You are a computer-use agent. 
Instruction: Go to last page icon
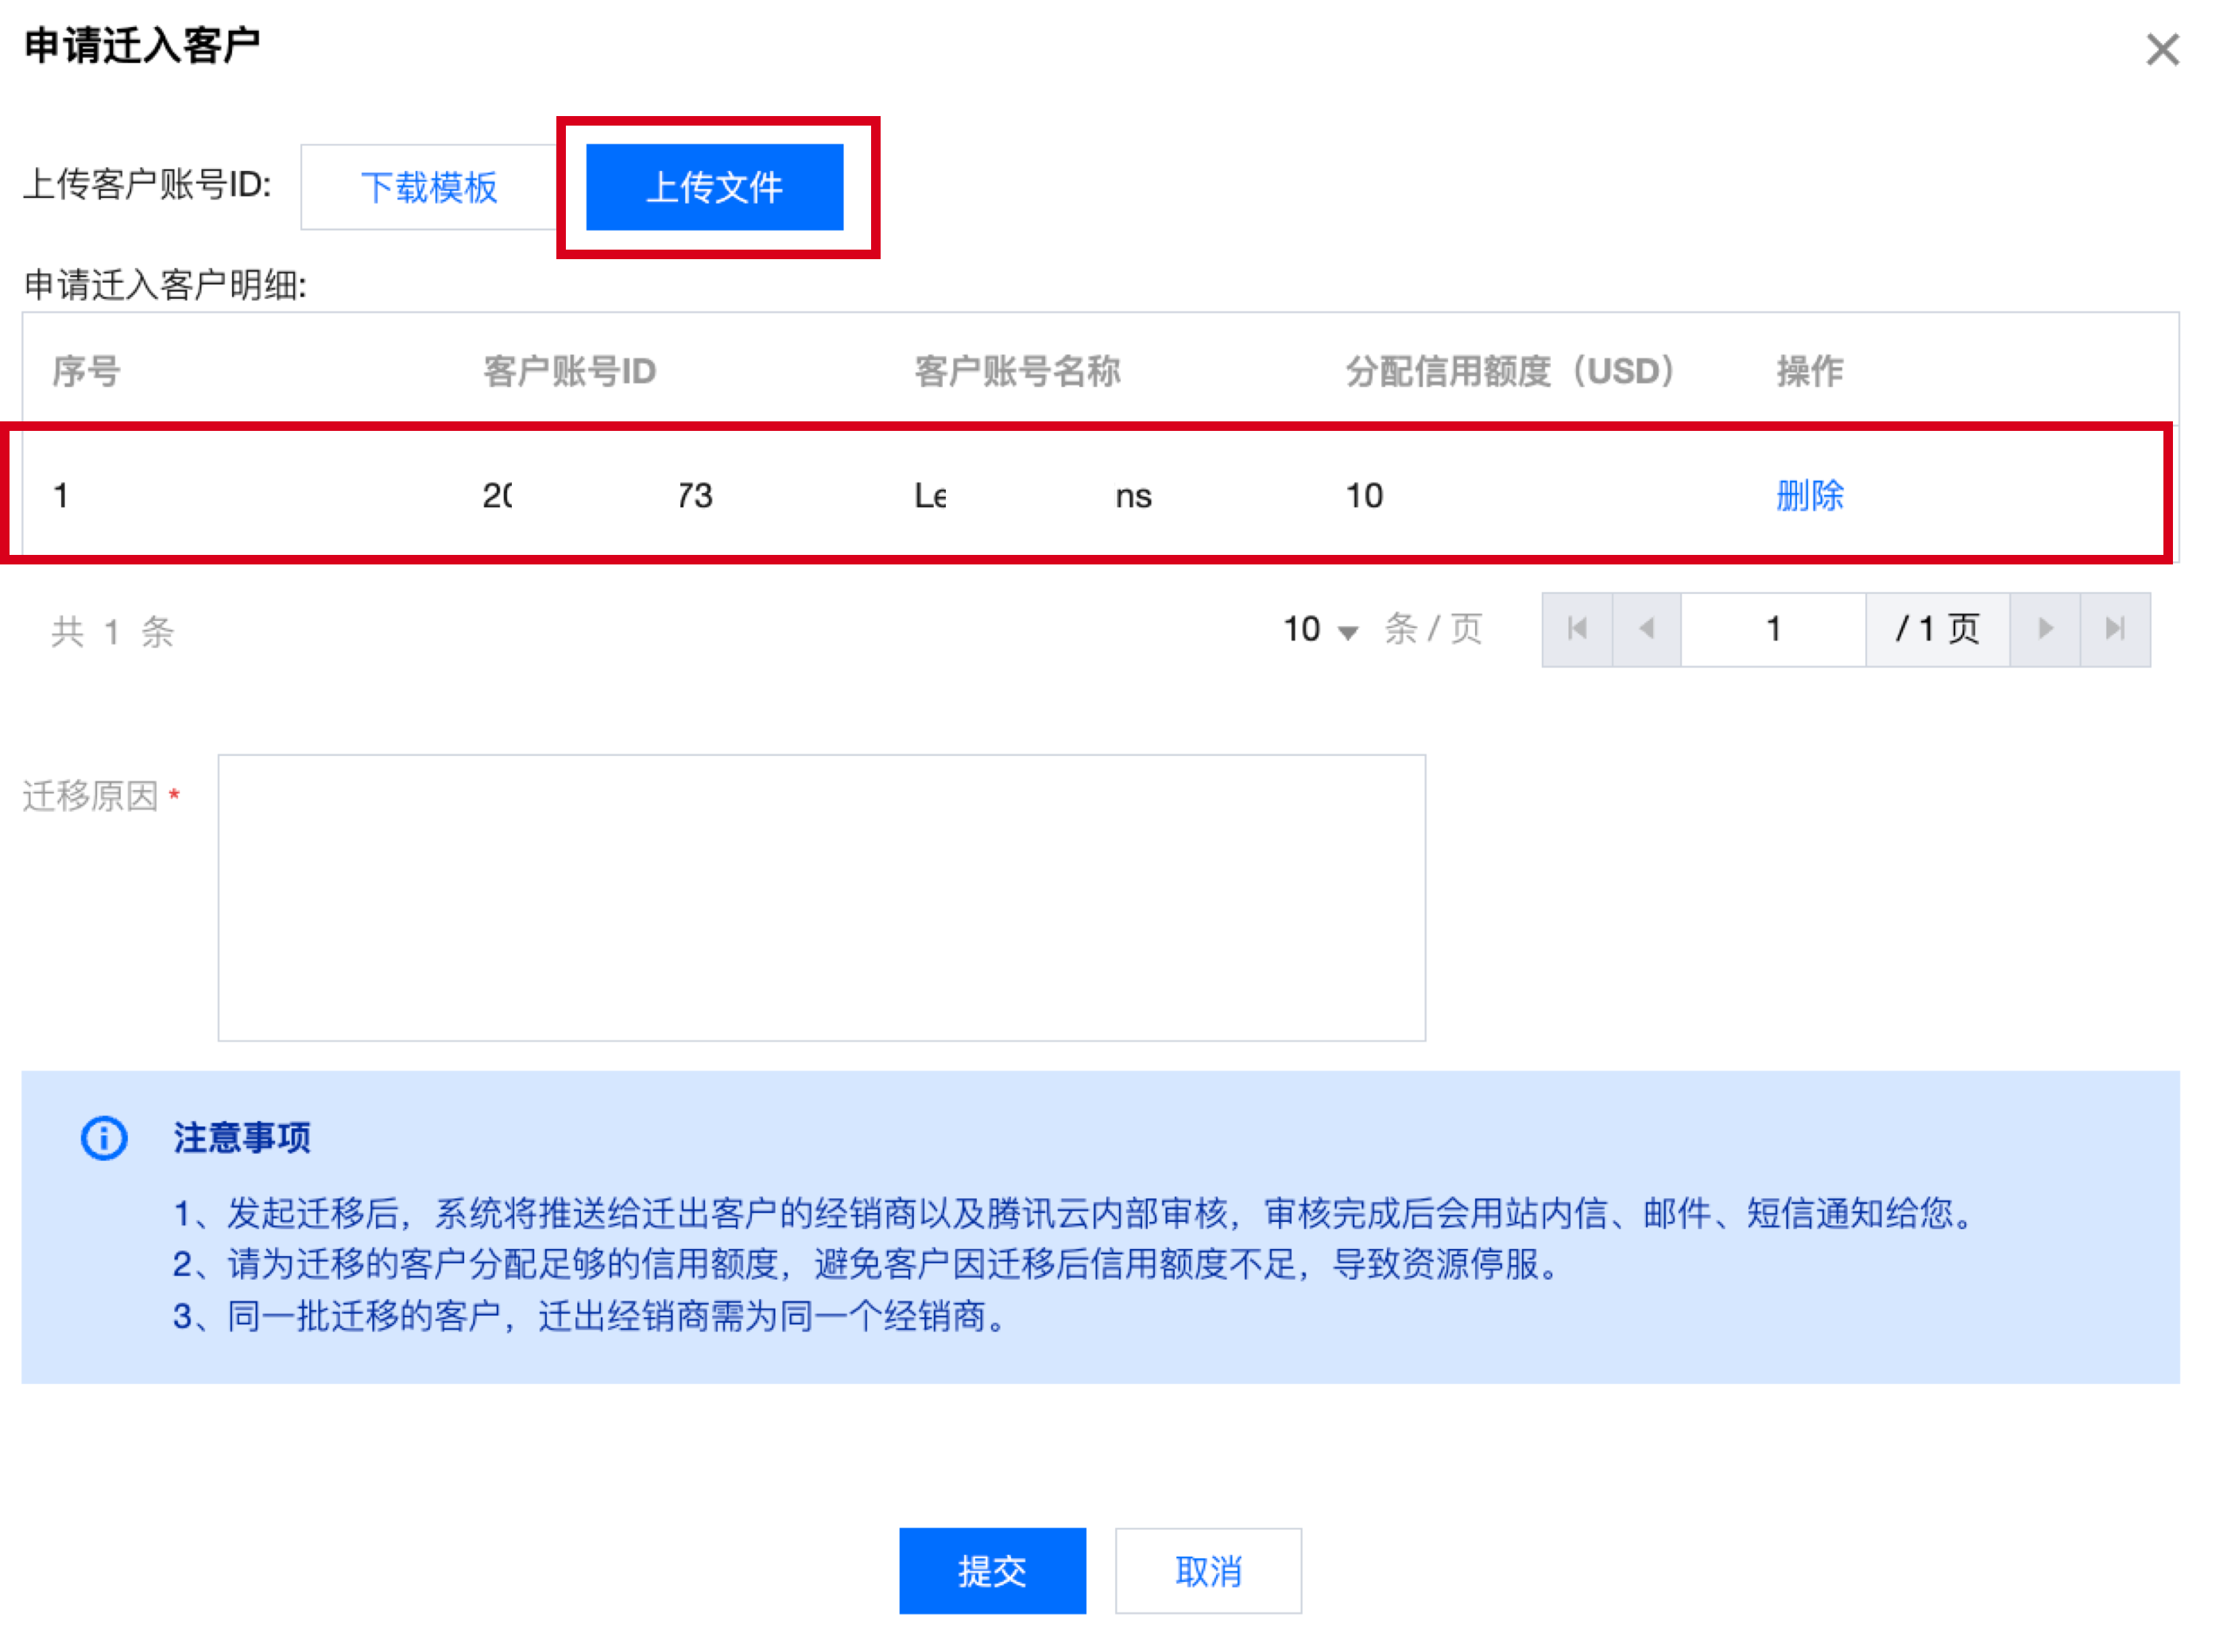pos(2114,628)
